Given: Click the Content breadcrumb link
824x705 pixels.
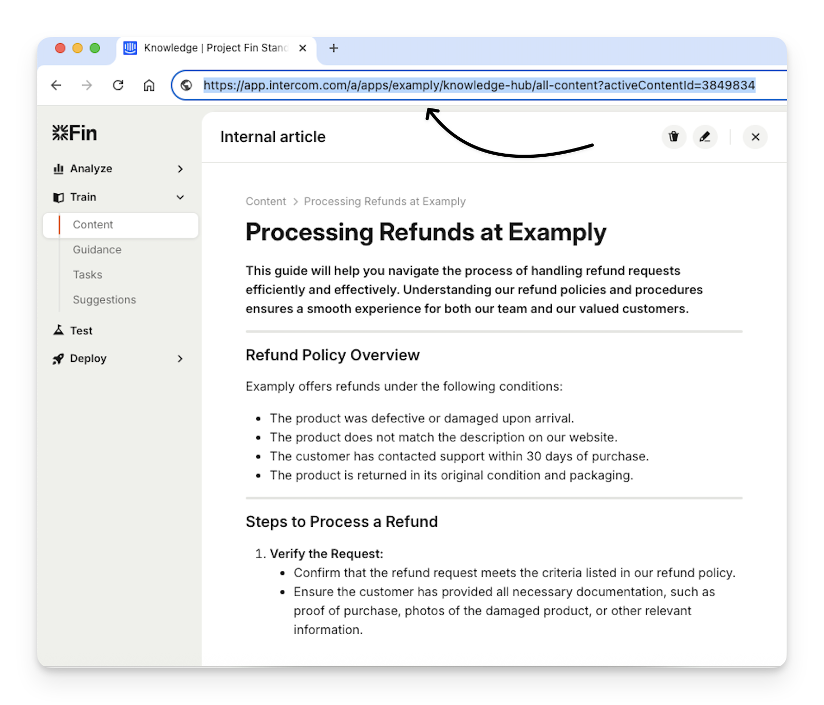Looking at the screenshot, I should 266,201.
